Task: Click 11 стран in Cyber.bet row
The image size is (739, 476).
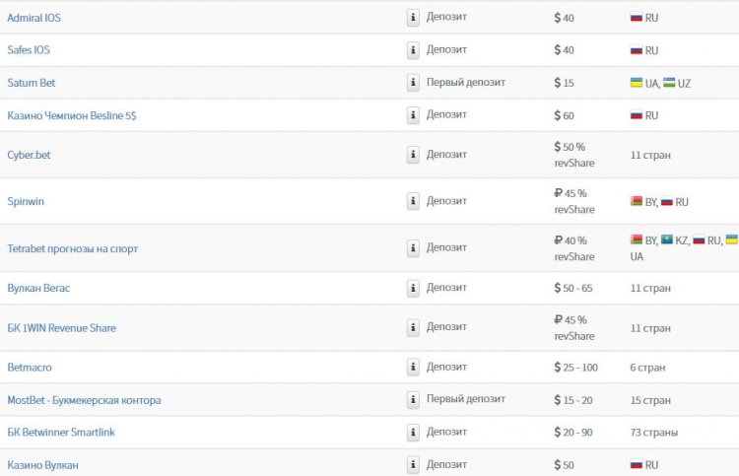Action: [x=650, y=156]
